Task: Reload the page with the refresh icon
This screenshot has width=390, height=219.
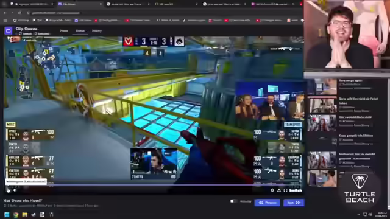Action: click(x=19, y=13)
